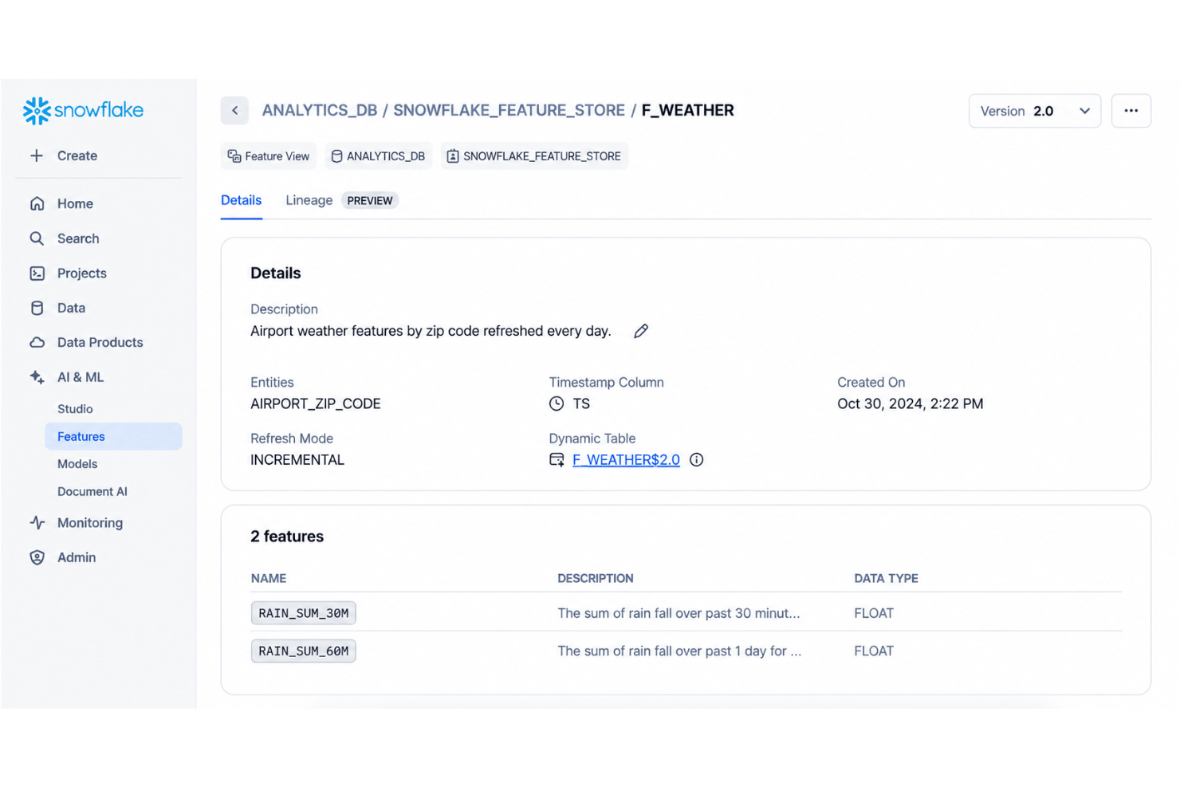Click the Created On date value

910,404
